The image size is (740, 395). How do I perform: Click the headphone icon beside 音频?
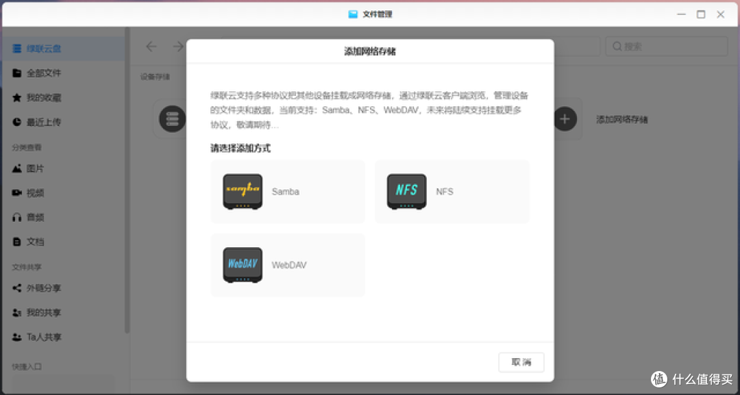point(17,217)
